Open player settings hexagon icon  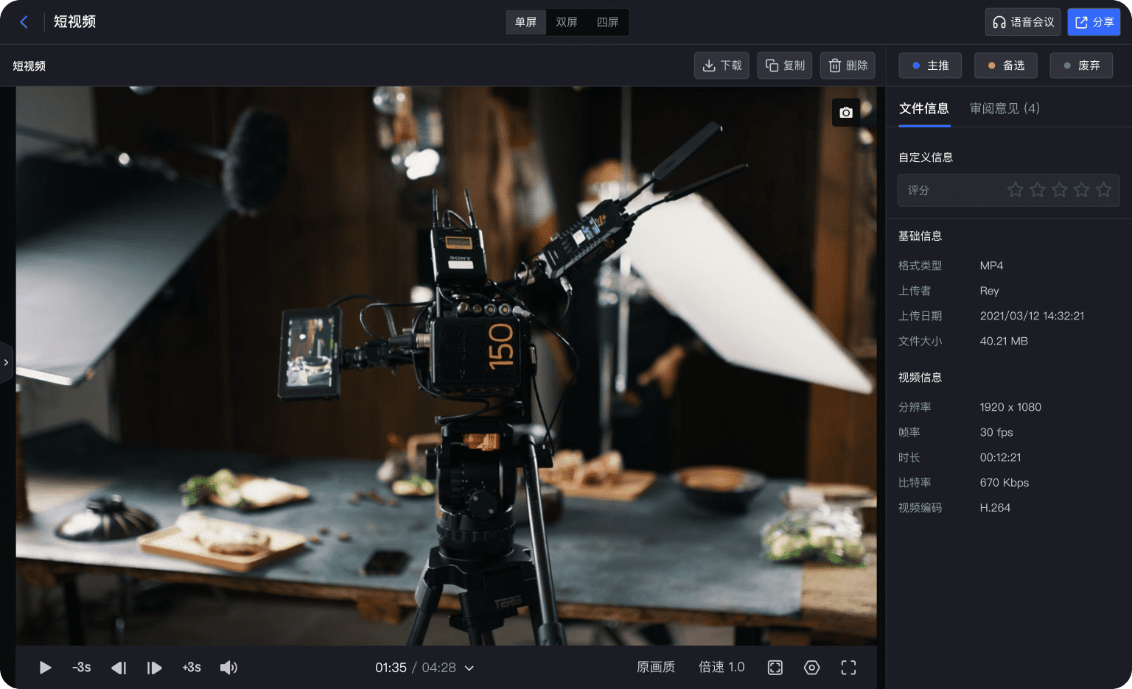click(811, 668)
